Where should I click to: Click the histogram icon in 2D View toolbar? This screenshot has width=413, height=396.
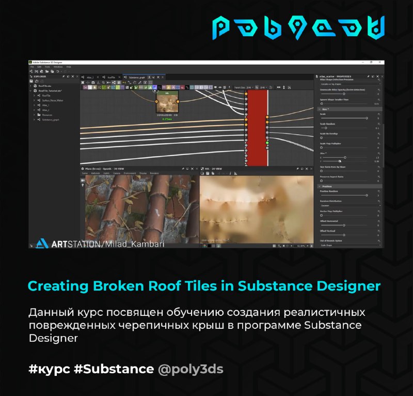coord(235,173)
